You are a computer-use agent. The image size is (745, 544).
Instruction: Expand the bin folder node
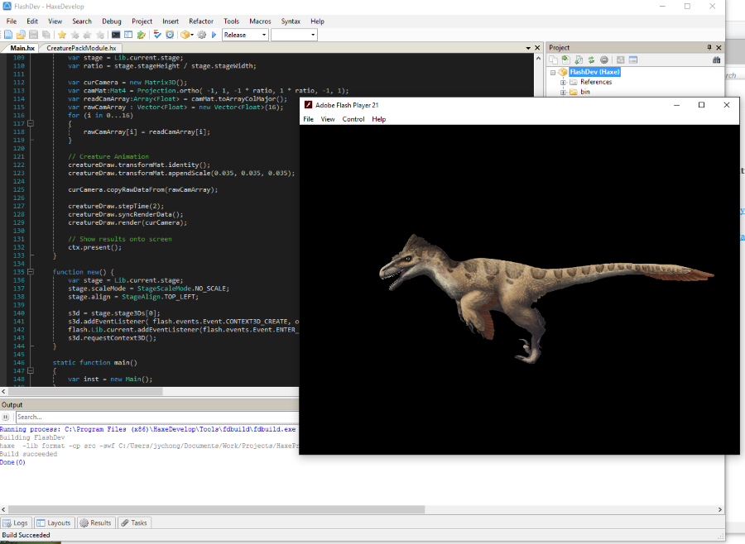563,92
